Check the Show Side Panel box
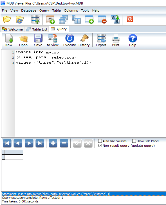Screen dimensions: 166x205 coord(134,141)
